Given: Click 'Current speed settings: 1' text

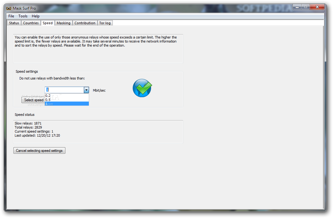Looking at the screenshot, I should (34, 131).
